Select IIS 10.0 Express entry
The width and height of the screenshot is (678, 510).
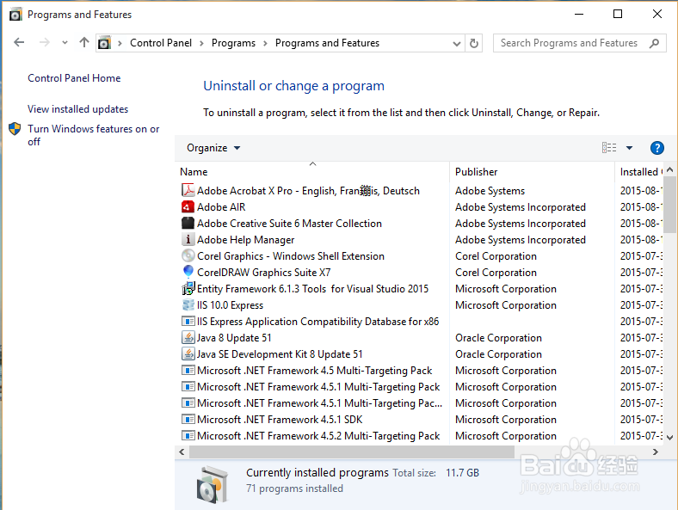pos(230,305)
